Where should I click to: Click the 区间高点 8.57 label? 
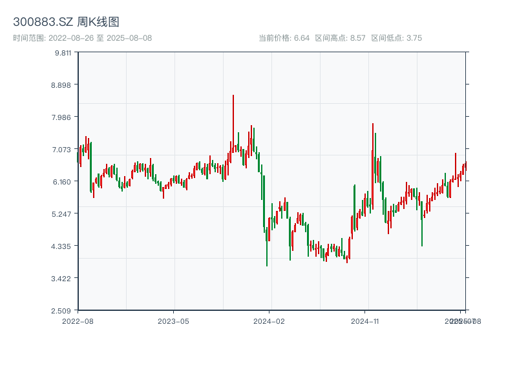tap(340, 38)
